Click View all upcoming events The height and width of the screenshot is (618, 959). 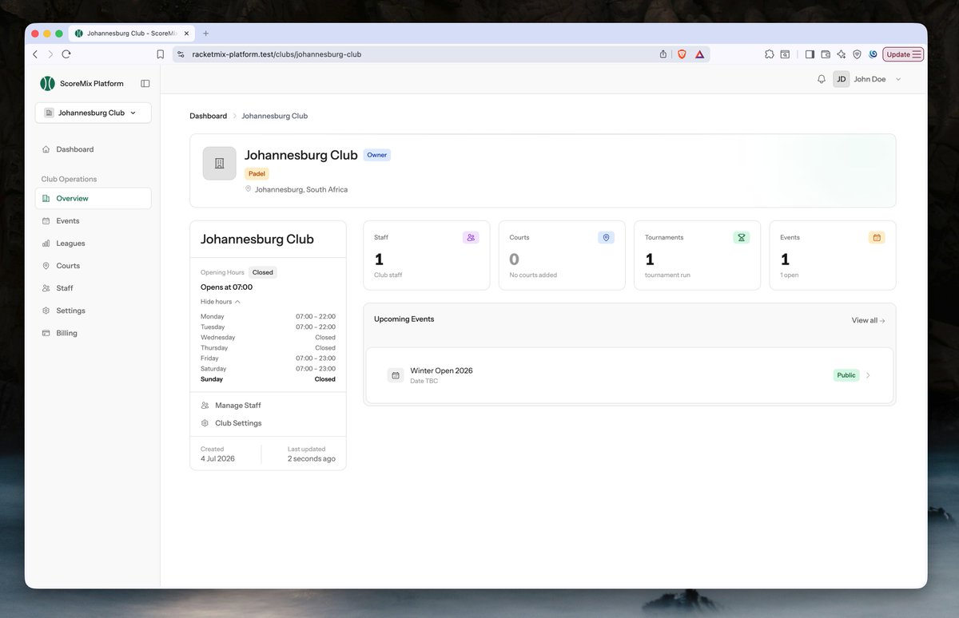pyautogui.click(x=868, y=320)
